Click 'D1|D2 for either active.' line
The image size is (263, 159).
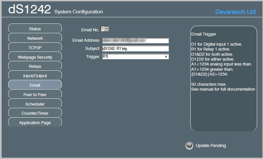pyautogui.click(x=213, y=59)
